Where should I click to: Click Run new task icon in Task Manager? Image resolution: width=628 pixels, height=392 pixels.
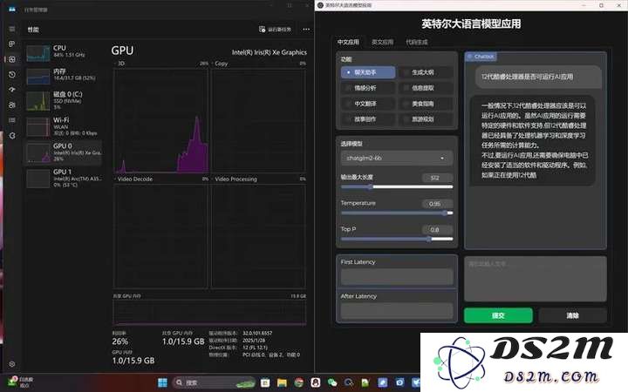click(263, 30)
